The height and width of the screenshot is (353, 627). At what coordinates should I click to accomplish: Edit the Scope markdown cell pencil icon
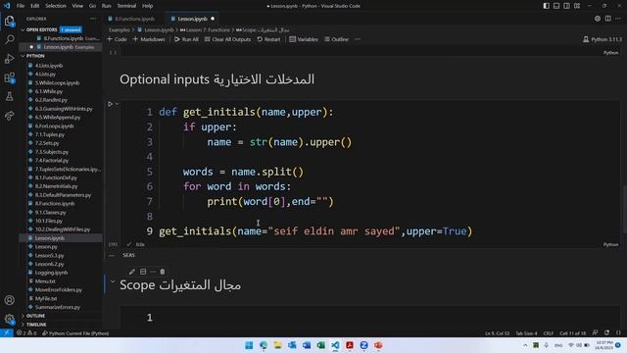pos(132,272)
